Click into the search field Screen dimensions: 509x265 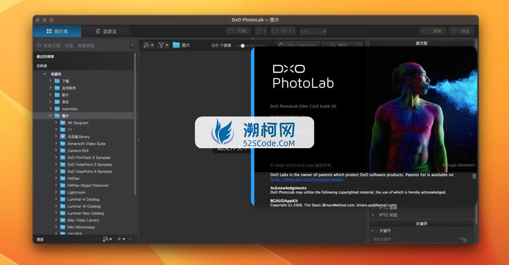click(x=84, y=46)
